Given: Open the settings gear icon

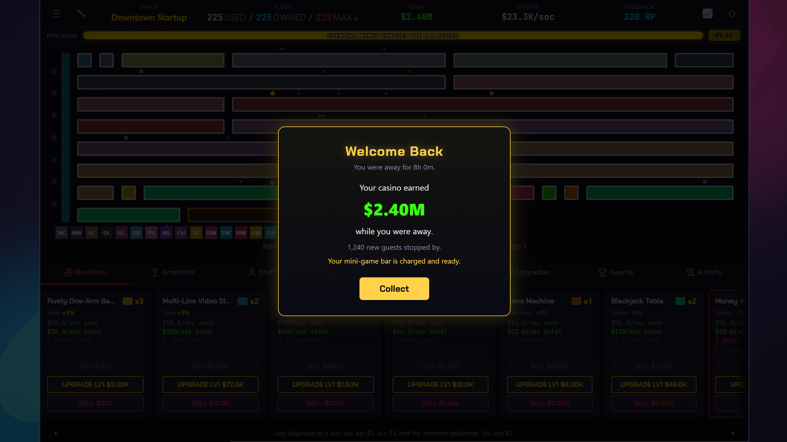Looking at the screenshot, I should click(x=732, y=14).
